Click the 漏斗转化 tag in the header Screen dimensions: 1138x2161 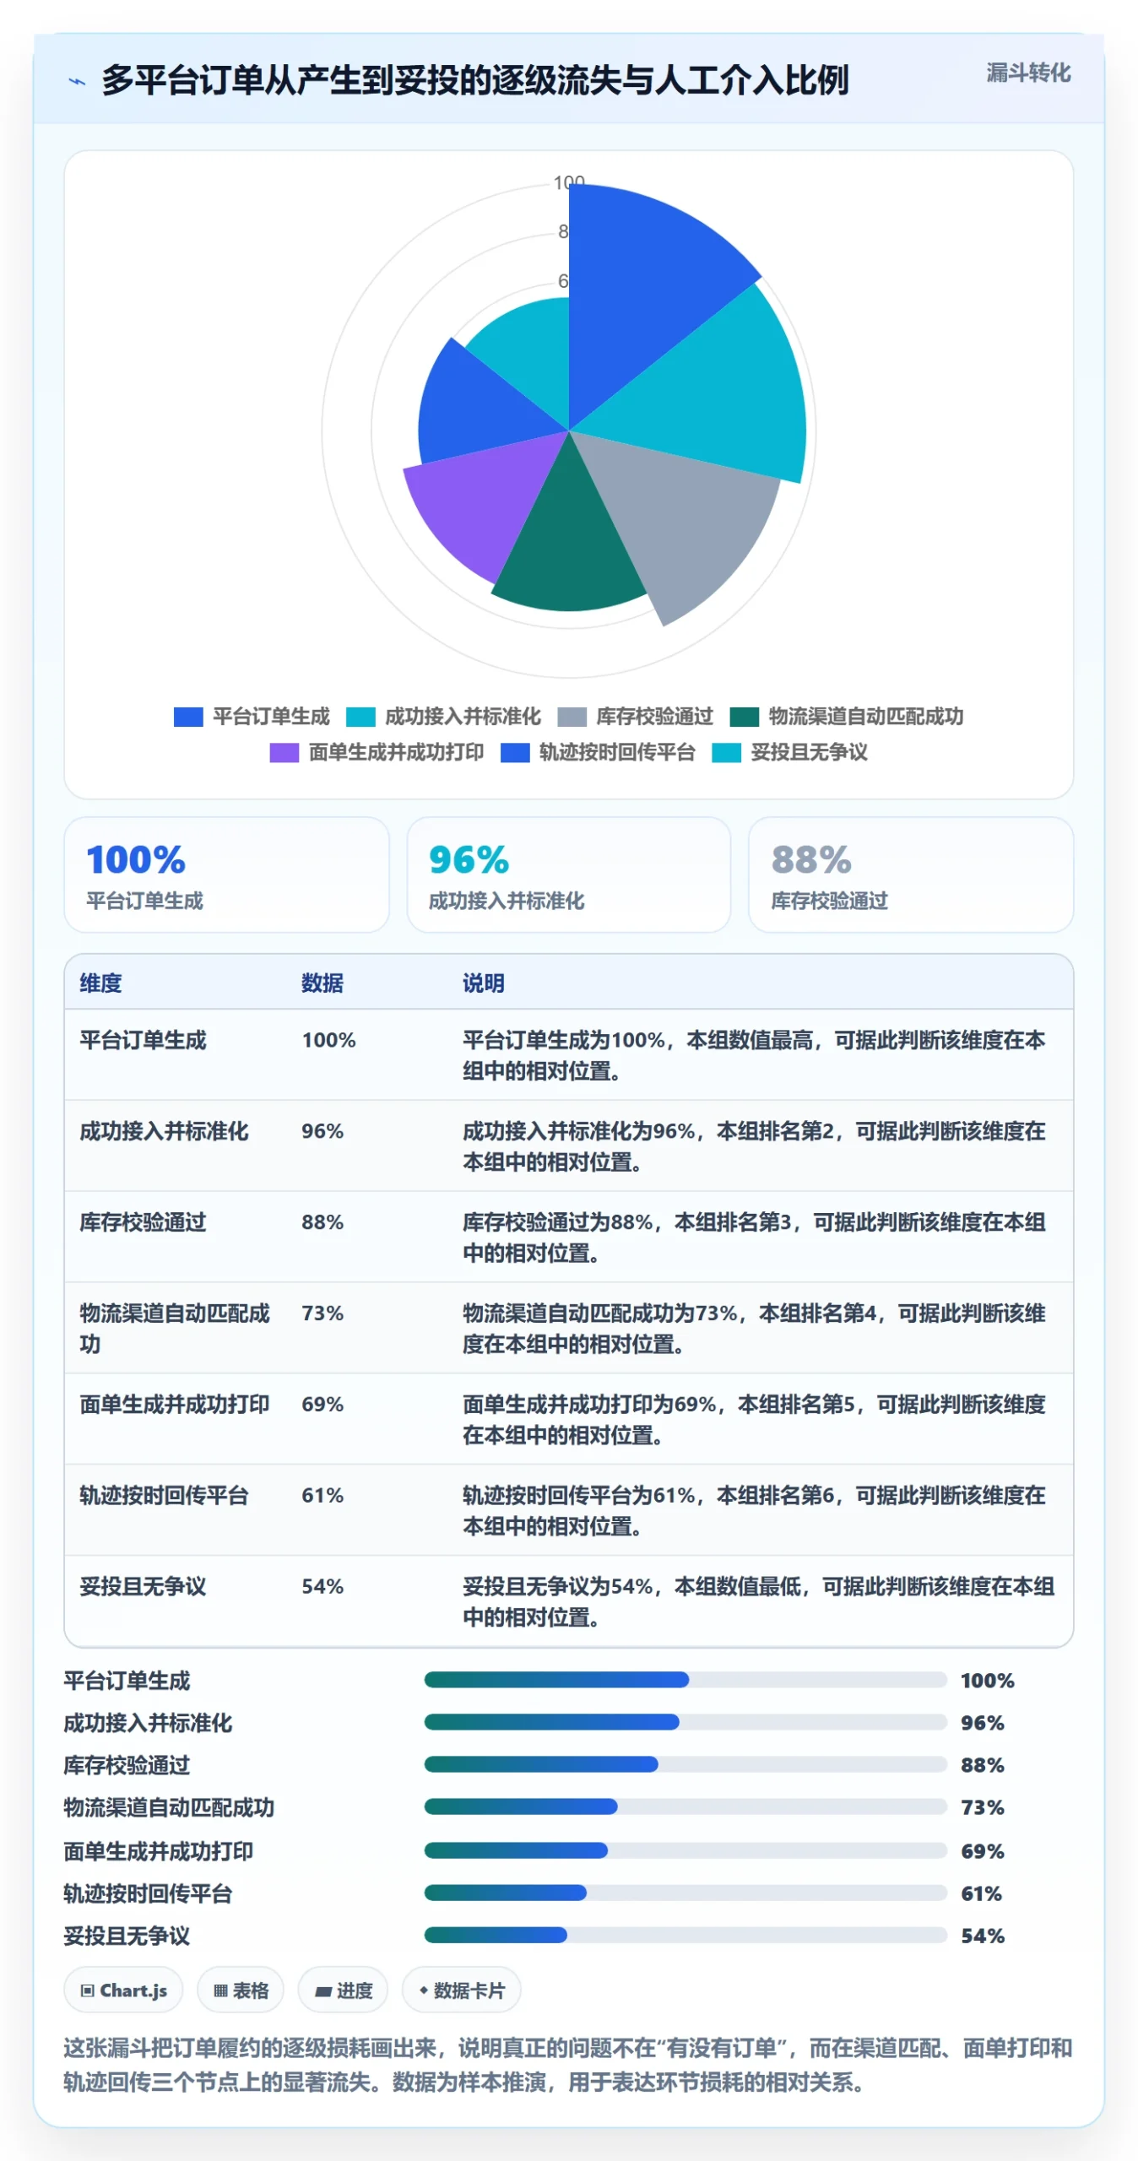click(x=1027, y=73)
